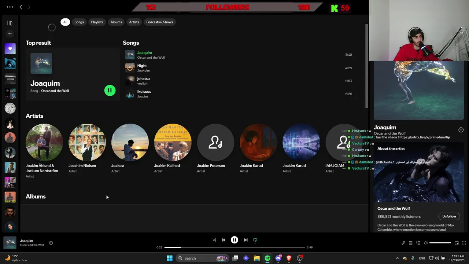
Task: Open Task View on the taskbar
Action: (x=236, y=258)
